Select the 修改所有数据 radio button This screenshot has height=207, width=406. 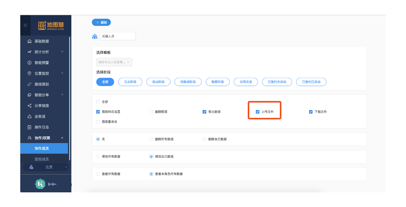coord(98,156)
